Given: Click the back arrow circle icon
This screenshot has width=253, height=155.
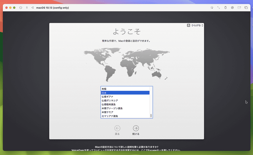Looking at the screenshot, I should (x=117, y=128).
